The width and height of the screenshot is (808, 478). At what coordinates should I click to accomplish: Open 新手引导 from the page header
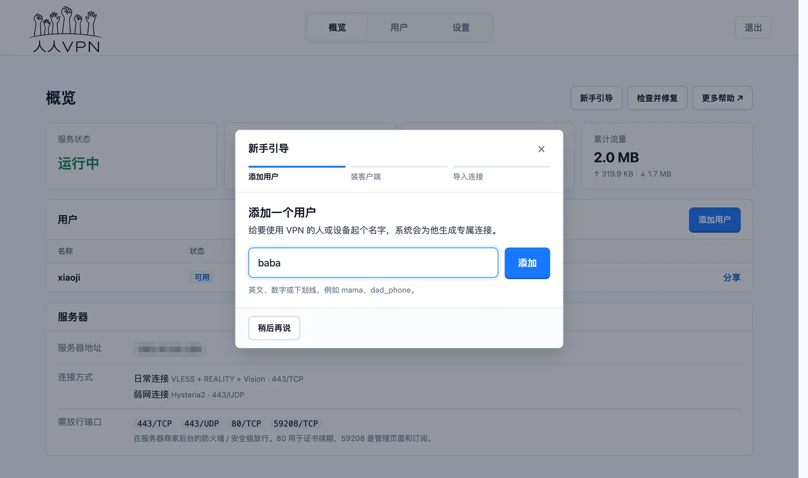click(596, 98)
